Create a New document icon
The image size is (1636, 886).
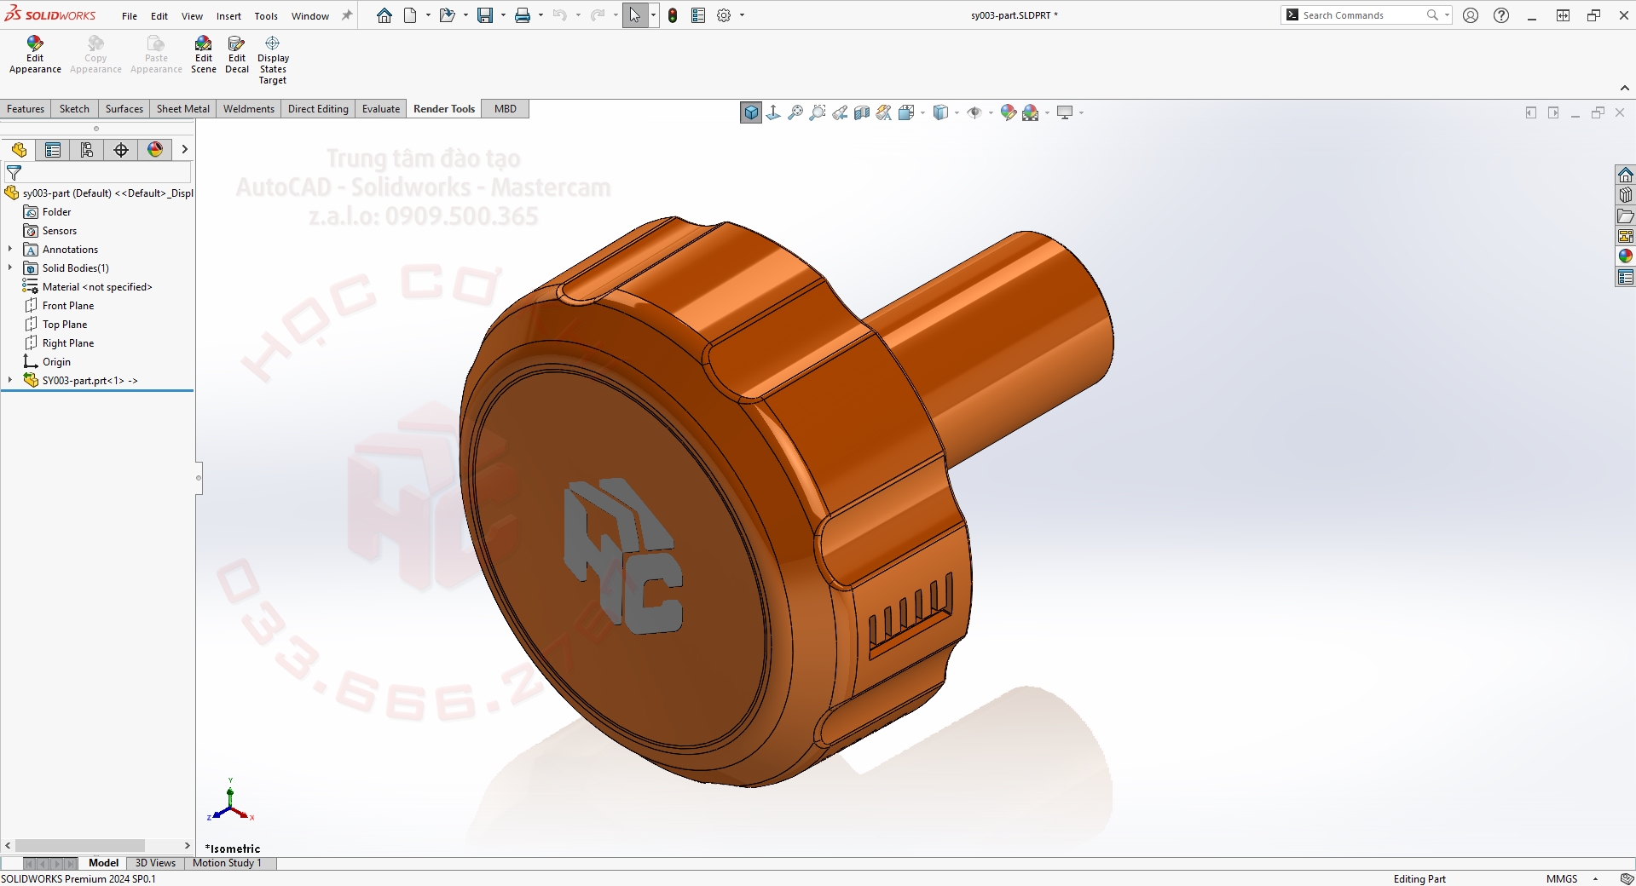pyautogui.click(x=410, y=15)
